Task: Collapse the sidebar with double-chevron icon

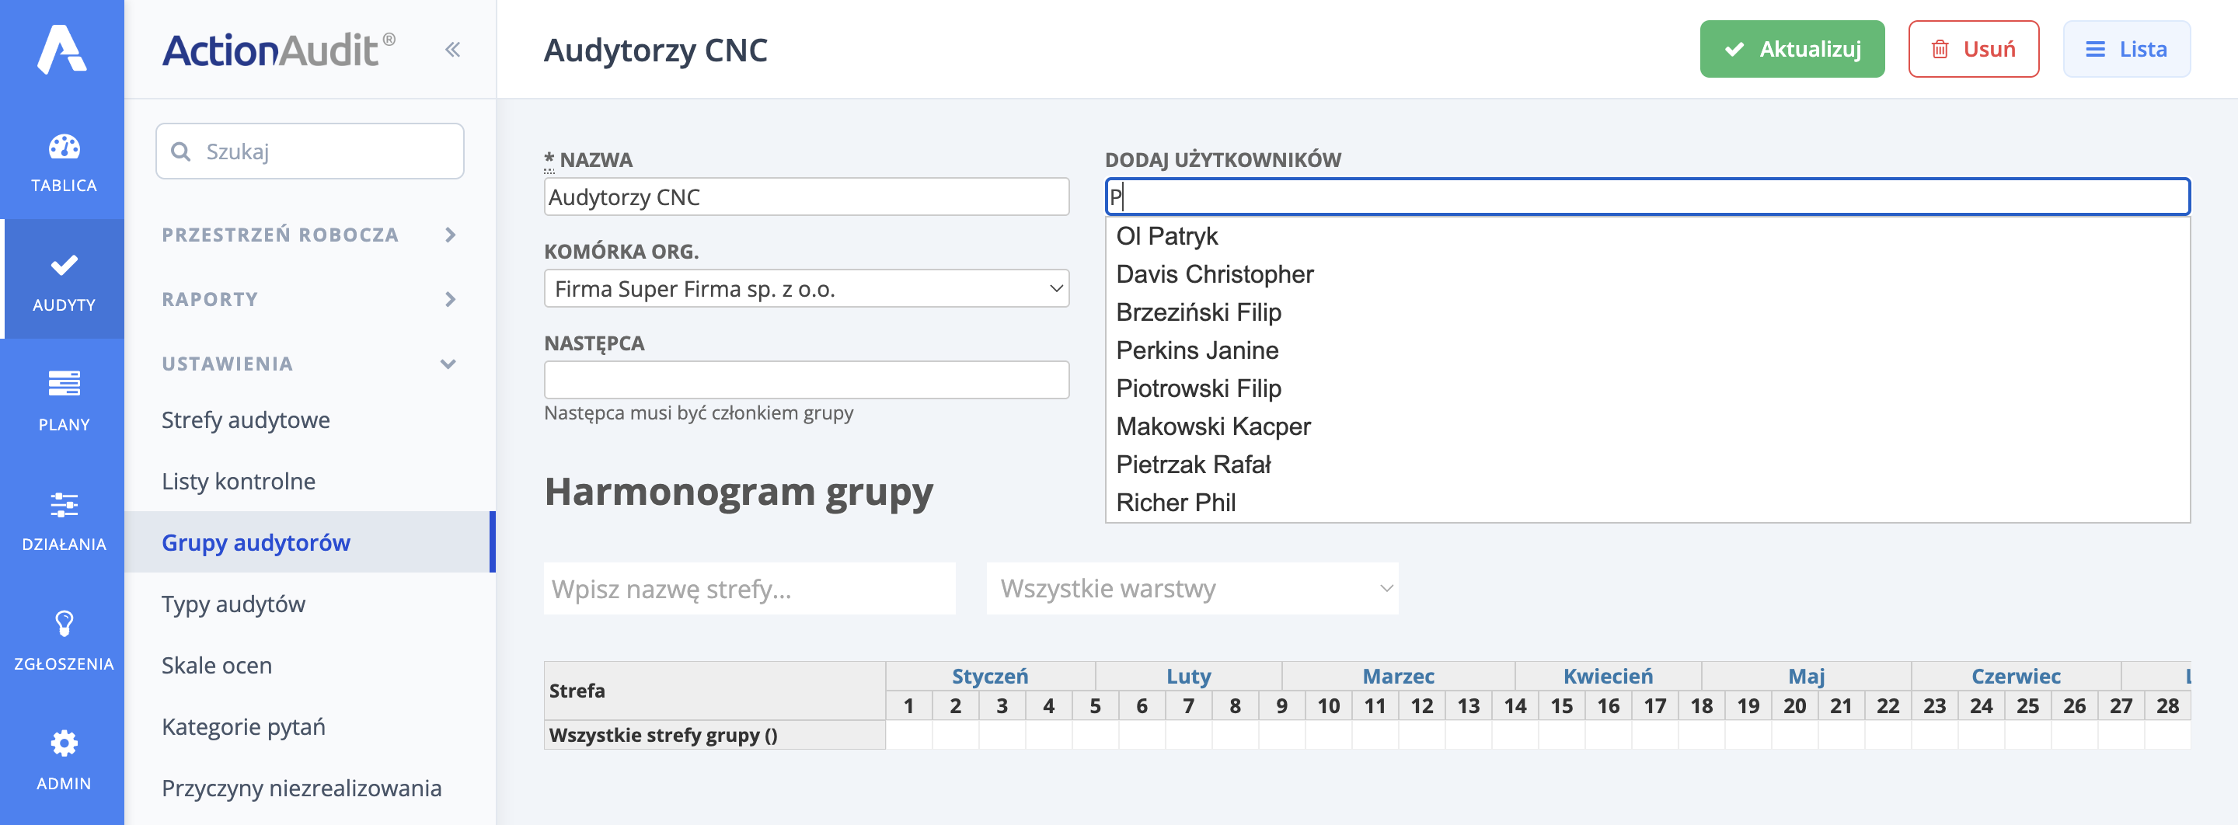Action: click(x=451, y=50)
